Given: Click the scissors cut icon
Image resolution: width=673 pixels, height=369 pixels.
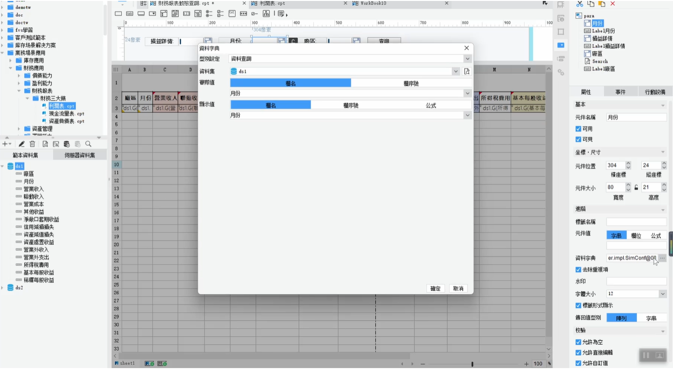Looking at the screenshot, I should 579,4.
